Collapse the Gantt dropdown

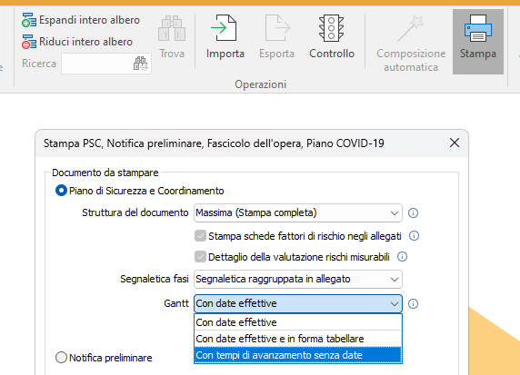(x=298, y=303)
